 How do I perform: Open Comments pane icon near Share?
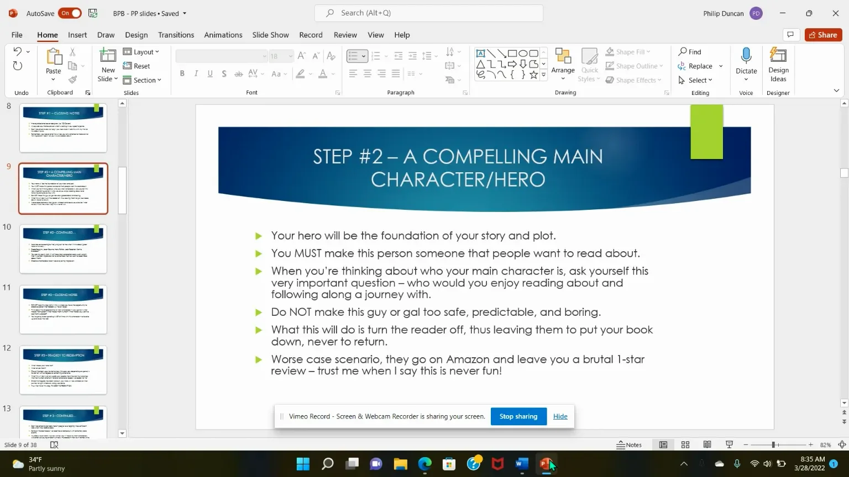point(790,35)
